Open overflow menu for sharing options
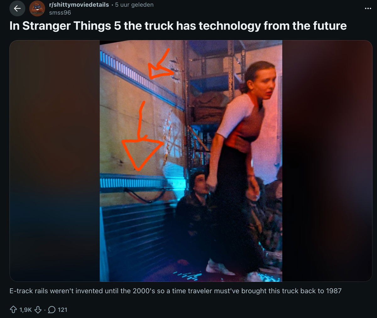 point(367,8)
